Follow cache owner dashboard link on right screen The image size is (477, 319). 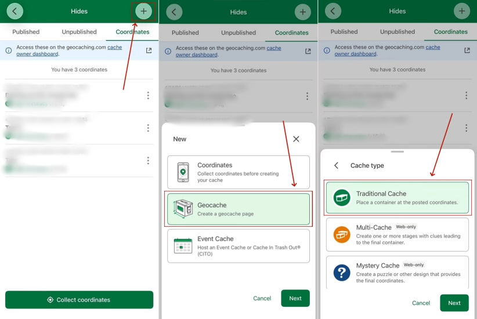click(x=387, y=50)
